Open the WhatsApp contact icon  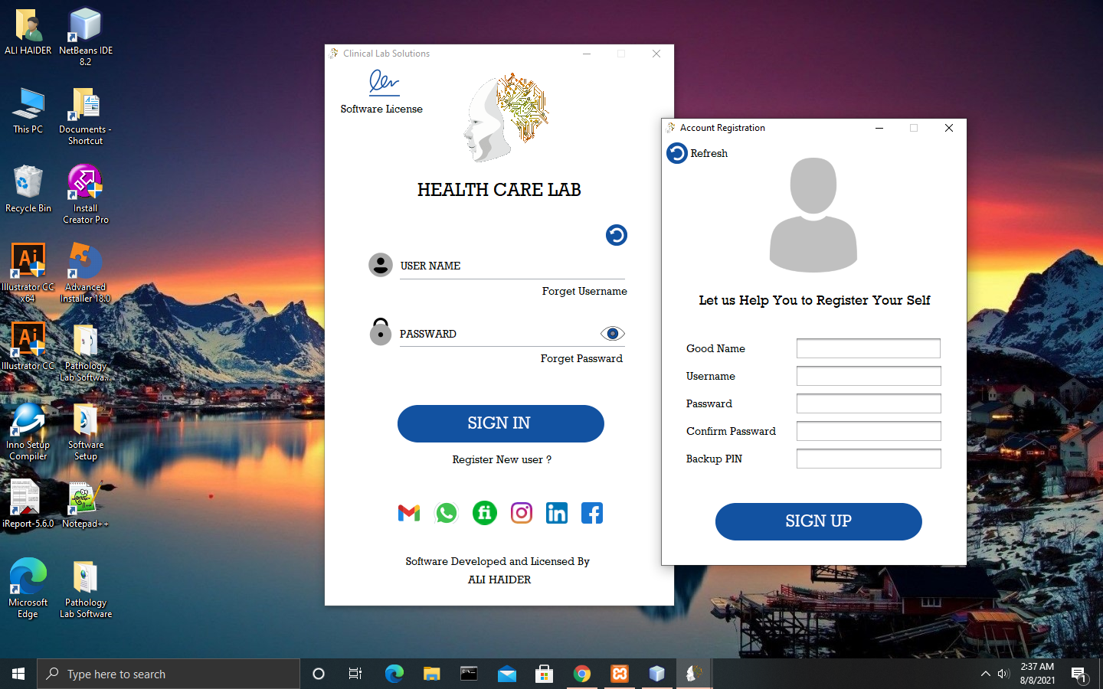tap(447, 513)
